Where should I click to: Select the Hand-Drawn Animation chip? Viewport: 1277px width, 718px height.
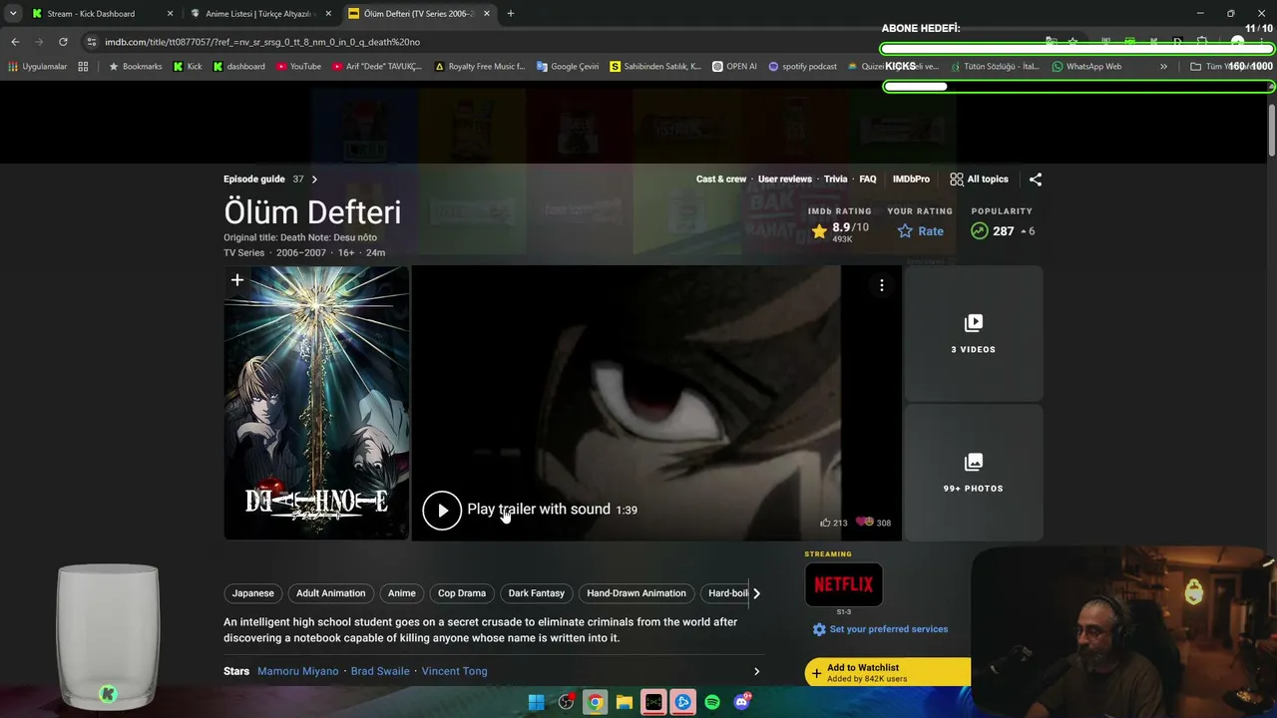coord(637,593)
